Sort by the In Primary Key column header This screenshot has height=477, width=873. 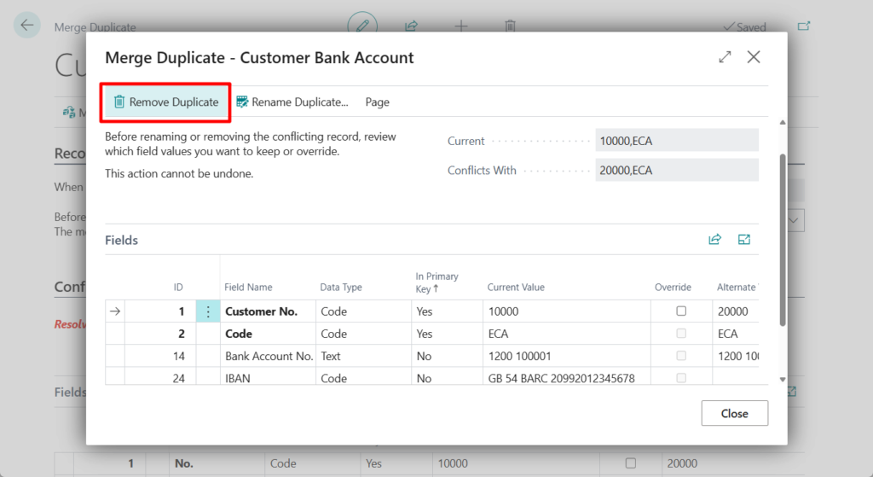coord(436,282)
